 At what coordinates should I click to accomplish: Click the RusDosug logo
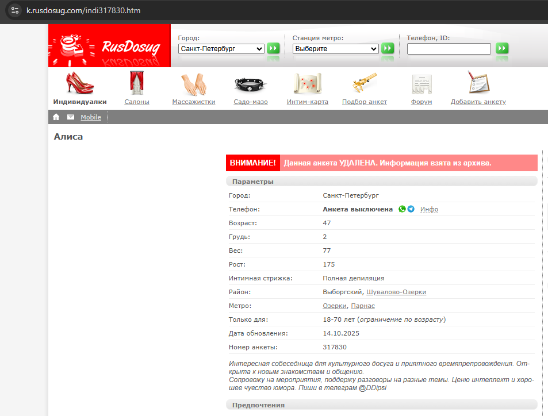(109, 46)
